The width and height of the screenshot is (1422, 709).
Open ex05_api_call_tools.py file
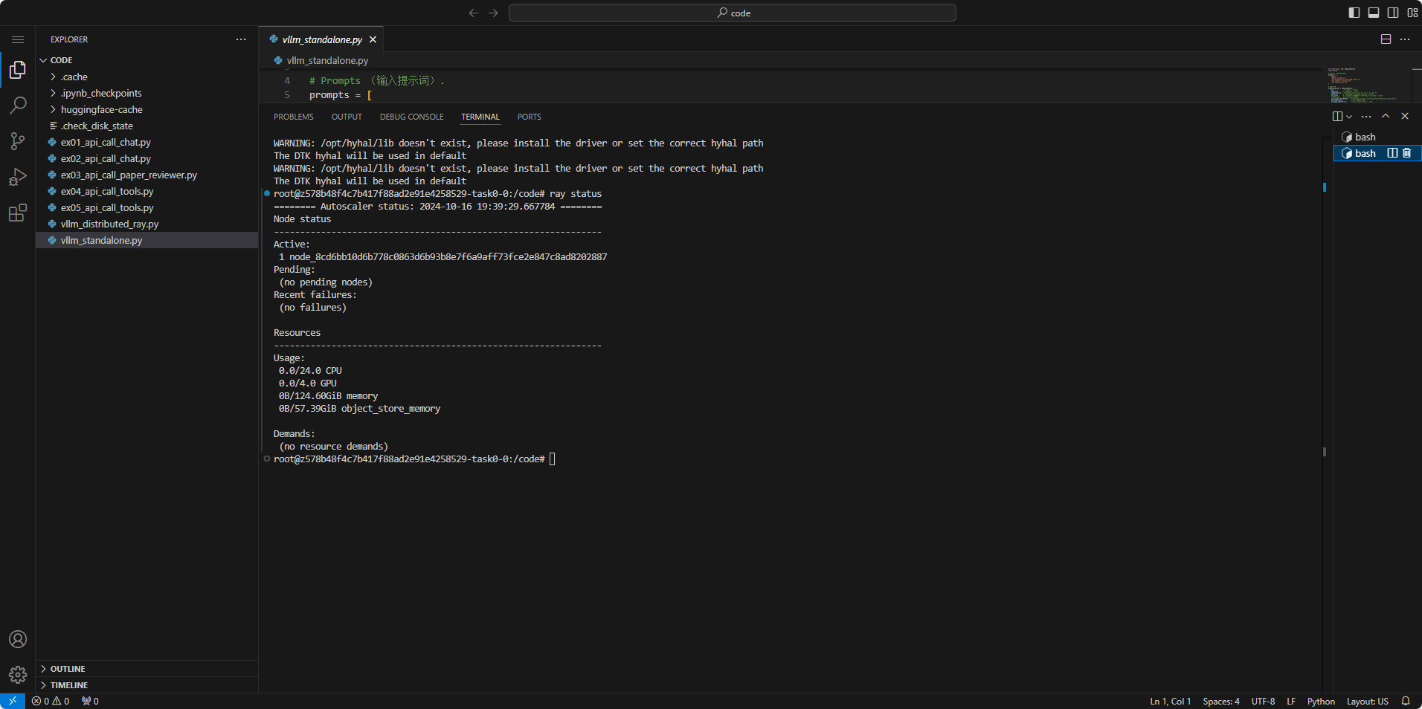coord(147,207)
